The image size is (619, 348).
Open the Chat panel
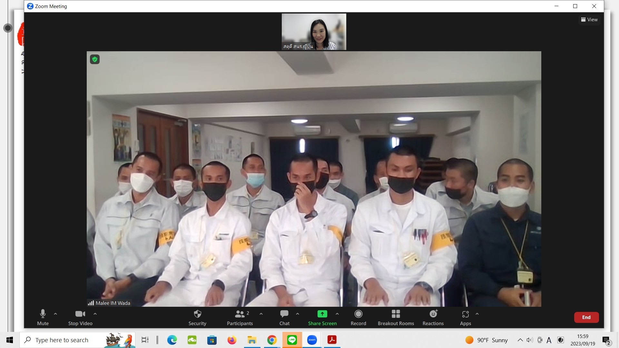click(284, 317)
